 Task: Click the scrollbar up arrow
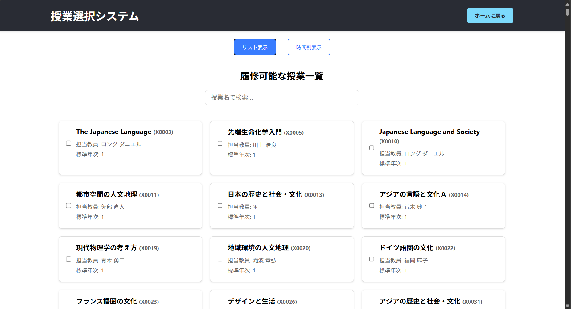click(567, 4)
